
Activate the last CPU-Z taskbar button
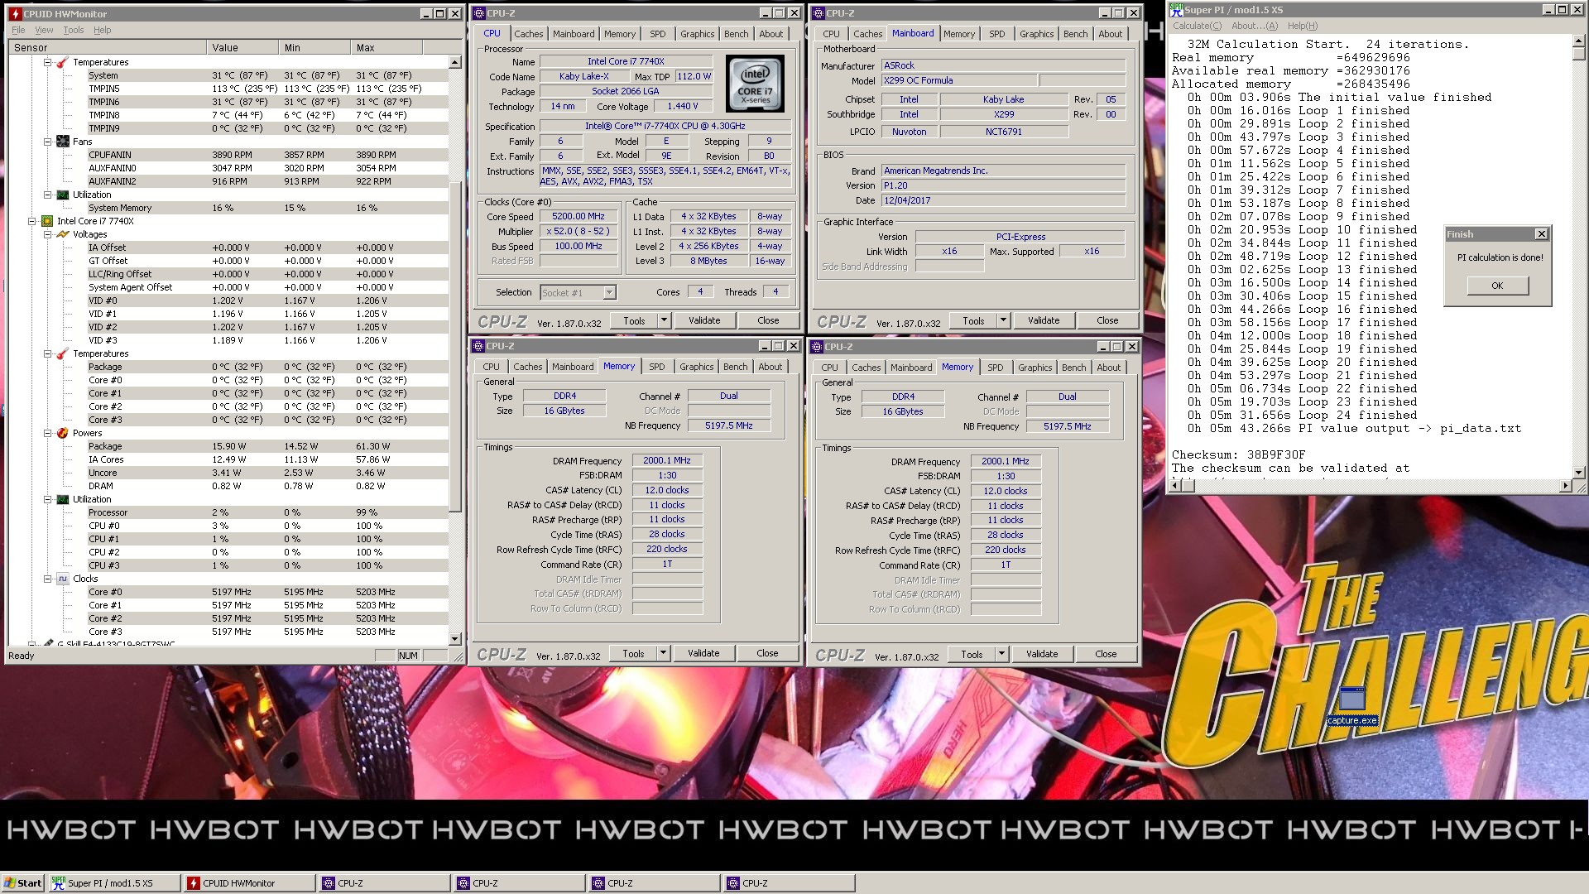tap(789, 883)
